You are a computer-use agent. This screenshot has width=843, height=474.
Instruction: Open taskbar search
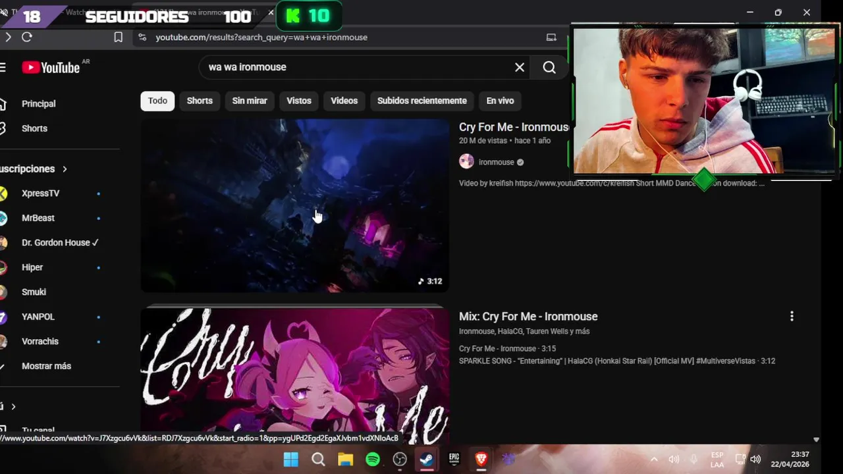pos(318,460)
